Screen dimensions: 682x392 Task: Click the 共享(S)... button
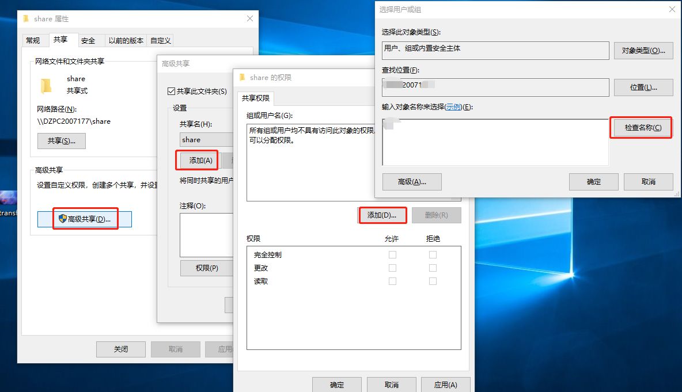click(61, 141)
